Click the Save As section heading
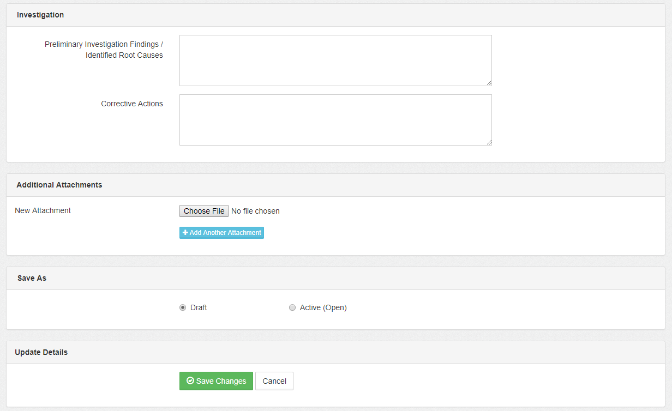Image resolution: width=672 pixels, height=411 pixels. click(32, 278)
